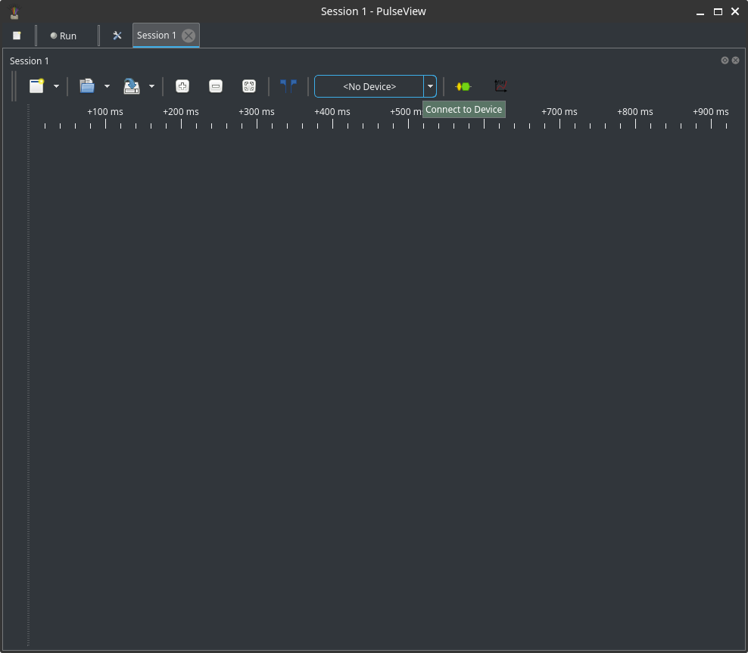This screenshot has height=653, width=748.
Task: Click the <No Device> selector button
Action: (x=369, y=86)
